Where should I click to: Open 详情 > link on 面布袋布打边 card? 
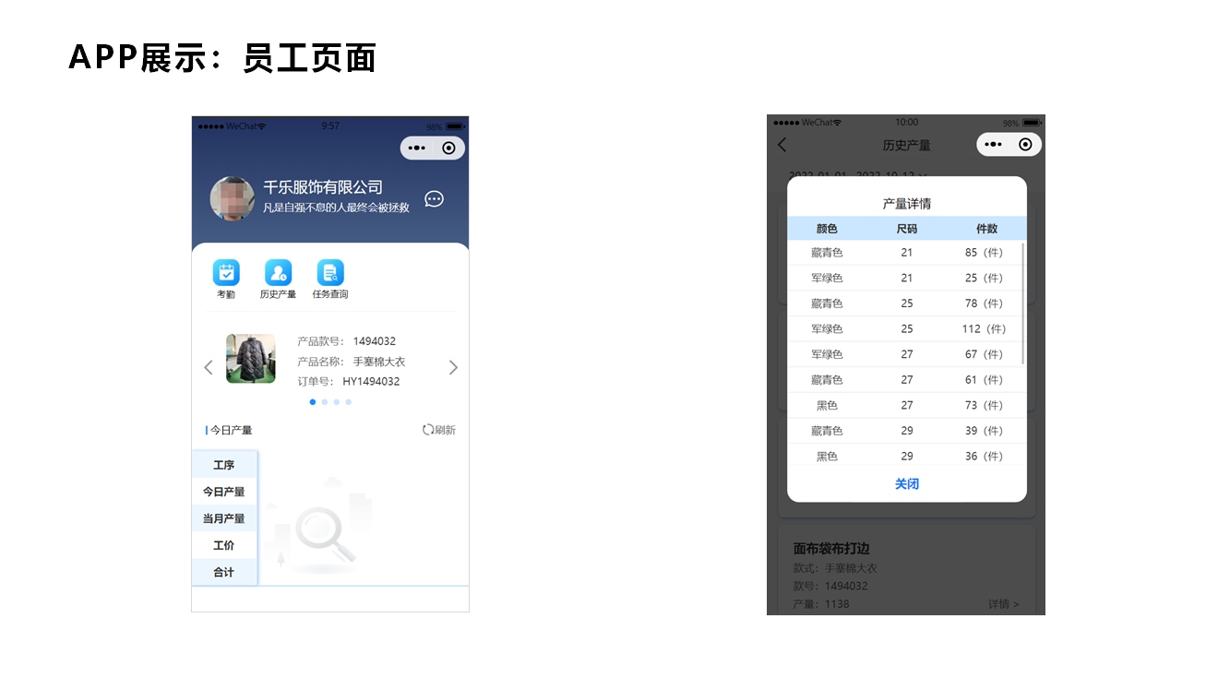[1004, 604]
